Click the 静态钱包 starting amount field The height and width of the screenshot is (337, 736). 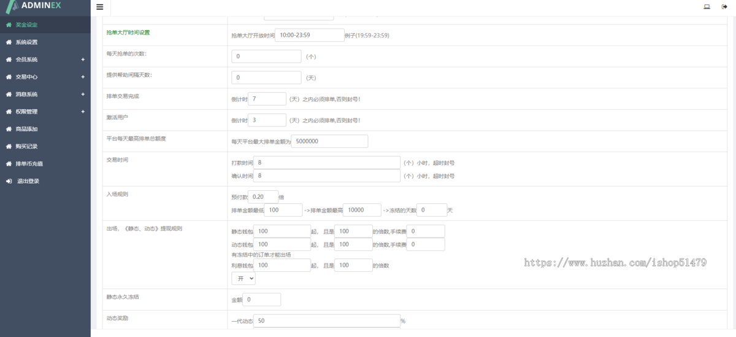(282, 231)
